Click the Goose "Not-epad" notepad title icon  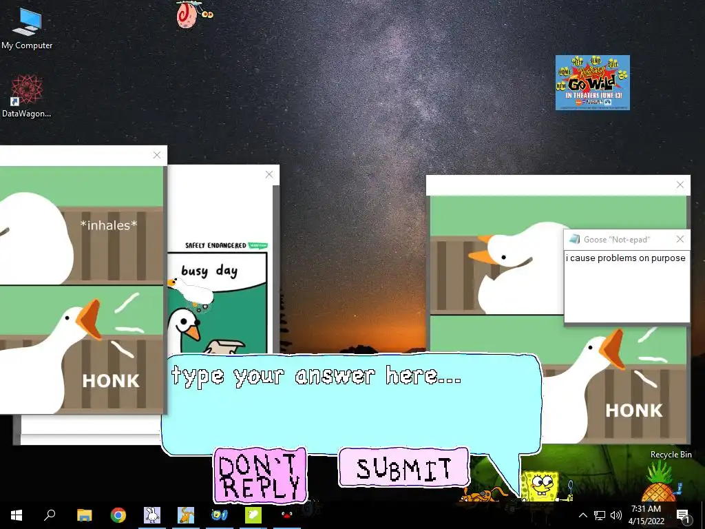[x=574, y=239]
